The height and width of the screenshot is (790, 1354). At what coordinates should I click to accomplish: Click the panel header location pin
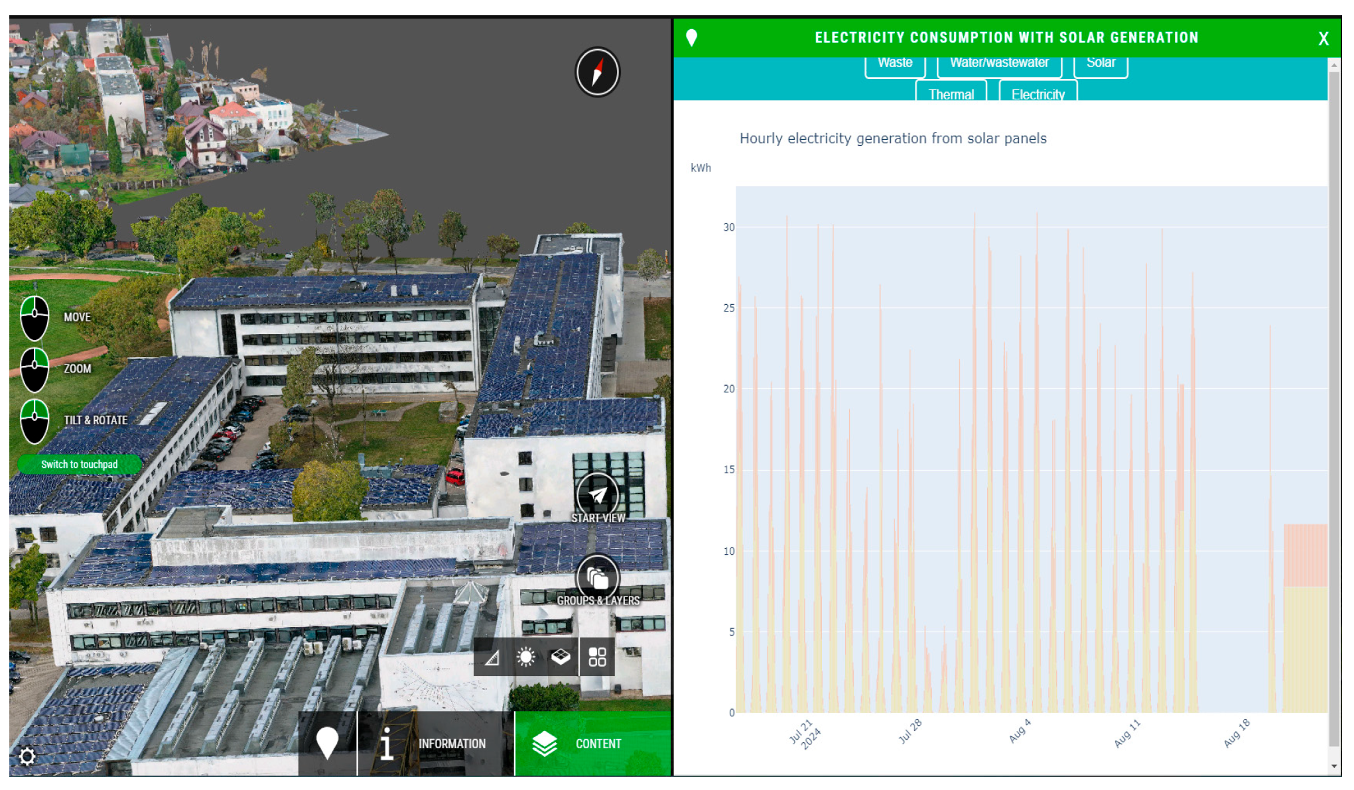click(691, 38)
